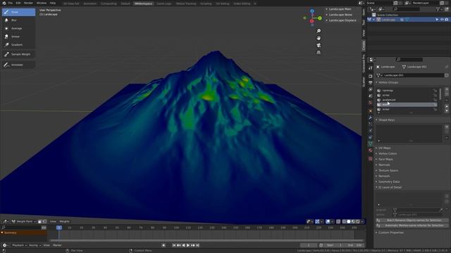
Task: Click the green Y axis on navigation gizmo
Action: point(319,18)
